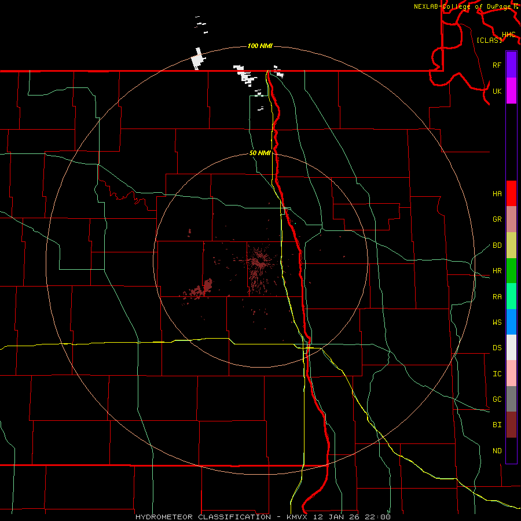
Task: Click the HYDROMETEOR CLASSIFICATION caption text
Action: coord(203,517)
